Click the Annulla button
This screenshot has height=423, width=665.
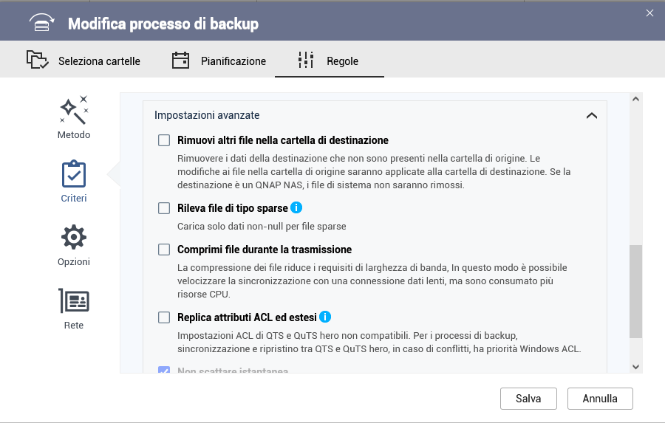point(600,399)
